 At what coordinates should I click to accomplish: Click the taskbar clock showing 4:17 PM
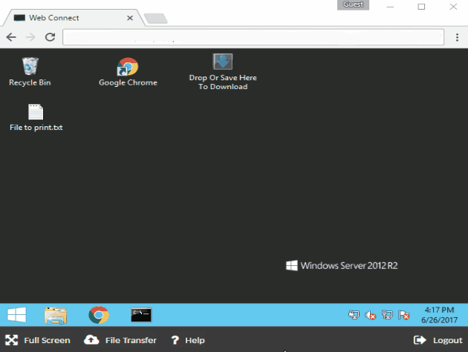tap(438, 314)
